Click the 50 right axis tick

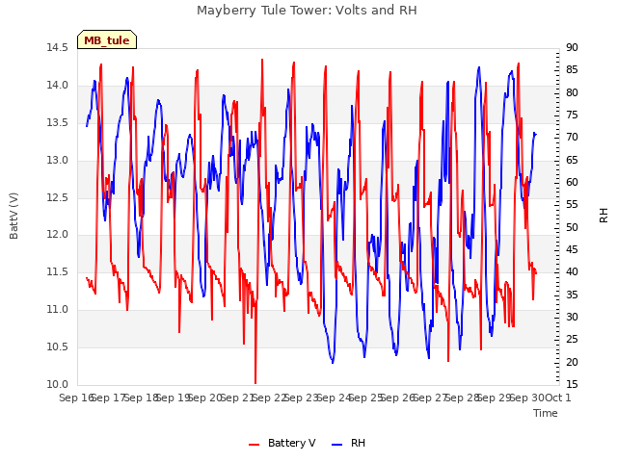(x=572, y=227)
